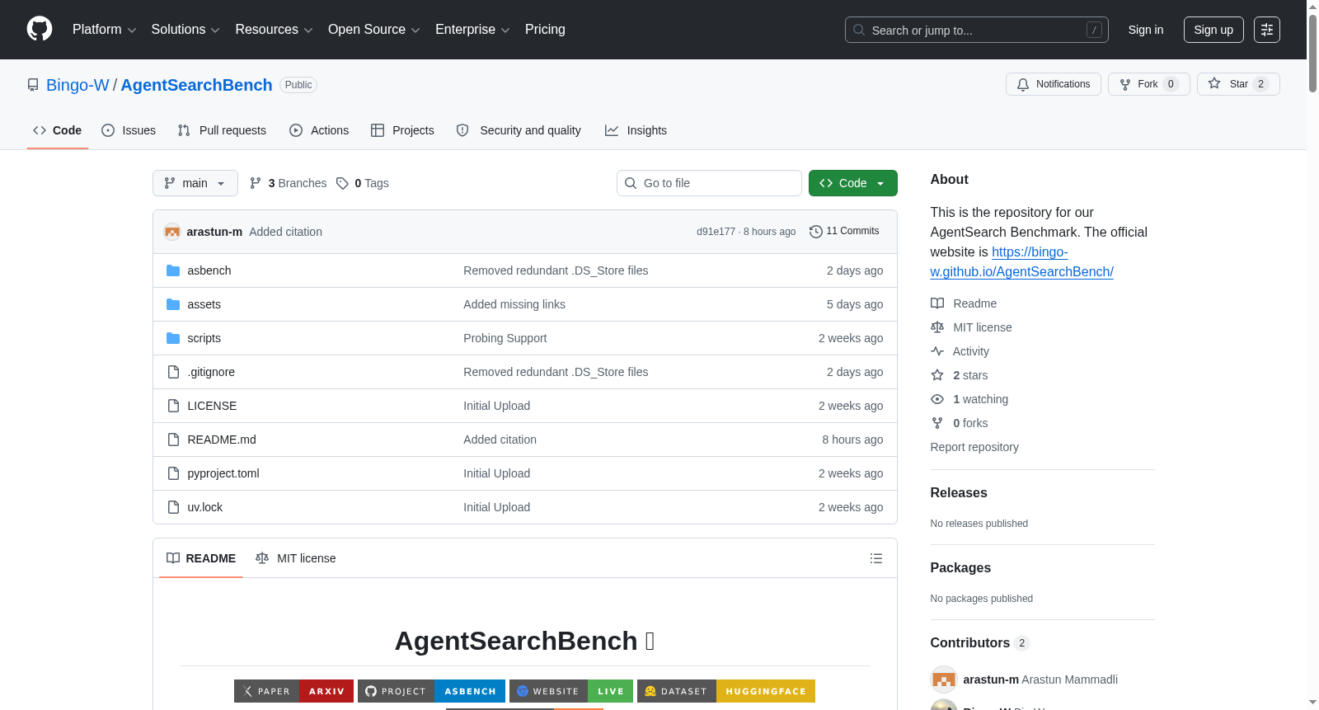This screenshot has height=710, width=1319.
Task: Select the README tab
Action: pos(201,558)
